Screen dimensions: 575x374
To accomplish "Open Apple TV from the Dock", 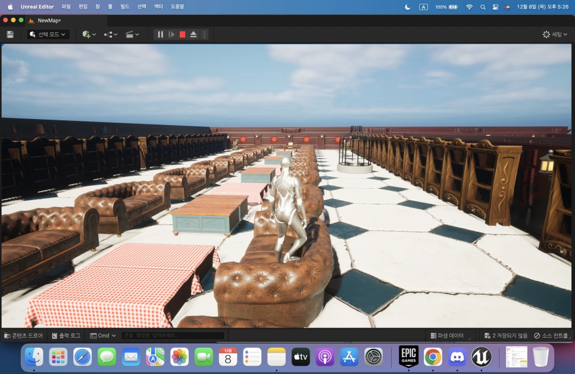I will pos(301,357).
